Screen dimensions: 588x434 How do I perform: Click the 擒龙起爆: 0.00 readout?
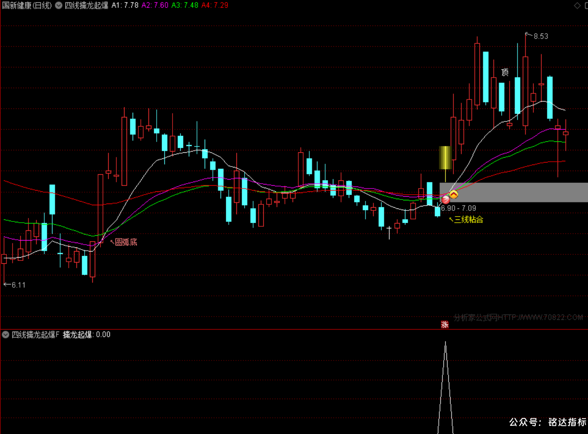tap(87, 335)
